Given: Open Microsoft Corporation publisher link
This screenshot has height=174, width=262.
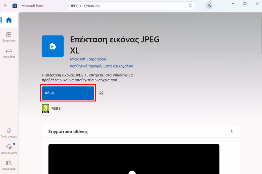Looking at the screenshot, I should 88,59.
